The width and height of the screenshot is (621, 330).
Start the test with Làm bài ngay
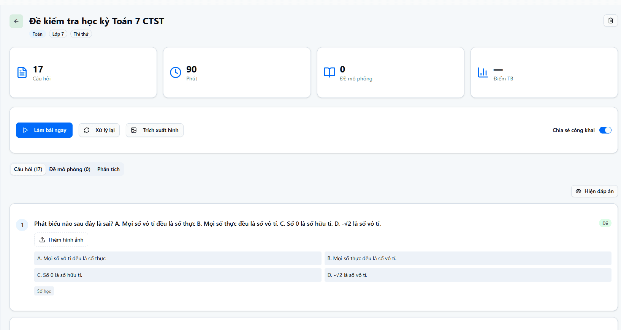44,130
